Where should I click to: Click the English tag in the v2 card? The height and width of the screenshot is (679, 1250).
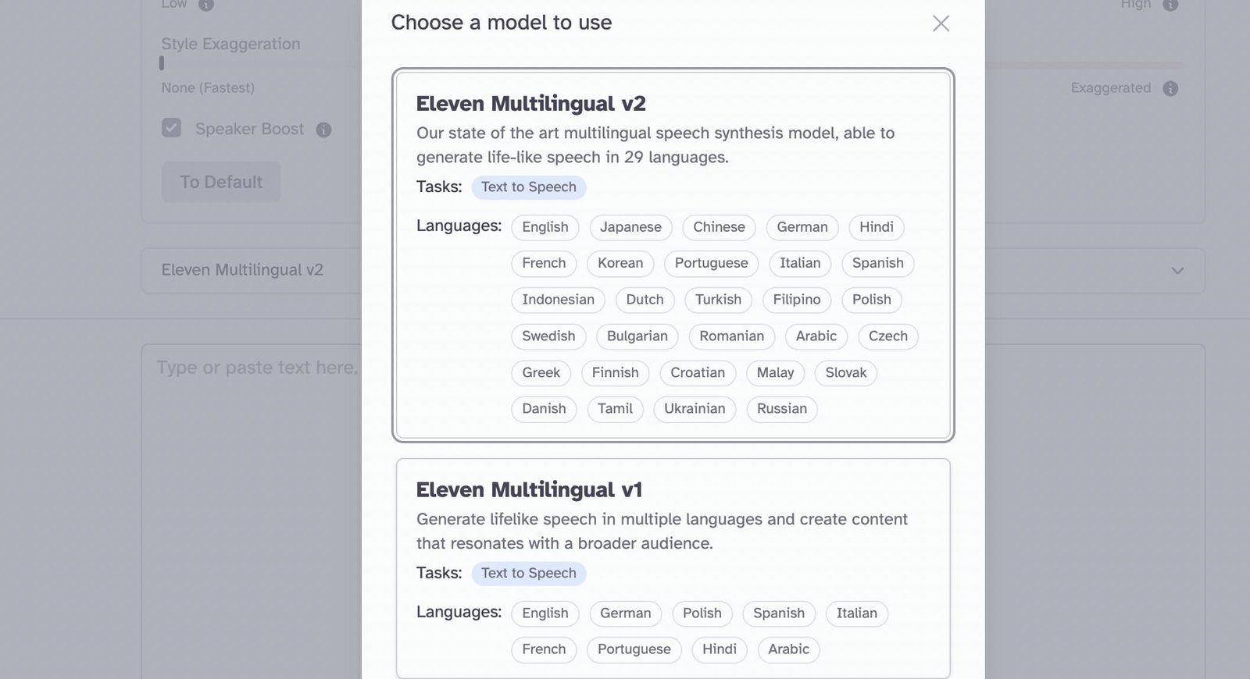pyautogui.click(x=545, y=227)
